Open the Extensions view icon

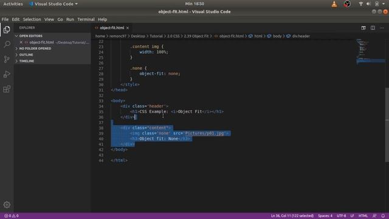coord(7,89)
